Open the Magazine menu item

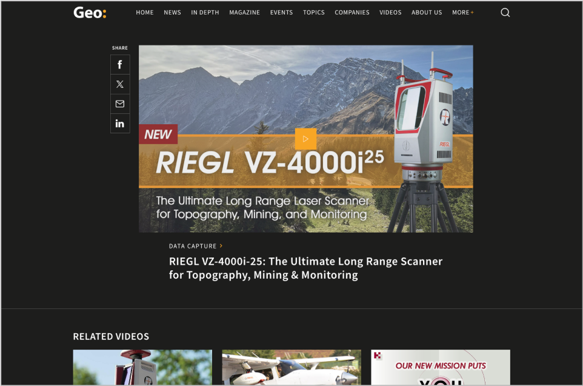click(244, 13)
